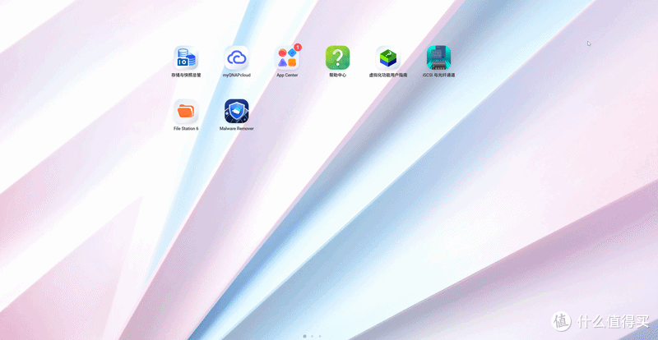The width and height of the screenshot is (658, 340).
Task: Switch to the second desktop page dot
Action: coord(312,336)
